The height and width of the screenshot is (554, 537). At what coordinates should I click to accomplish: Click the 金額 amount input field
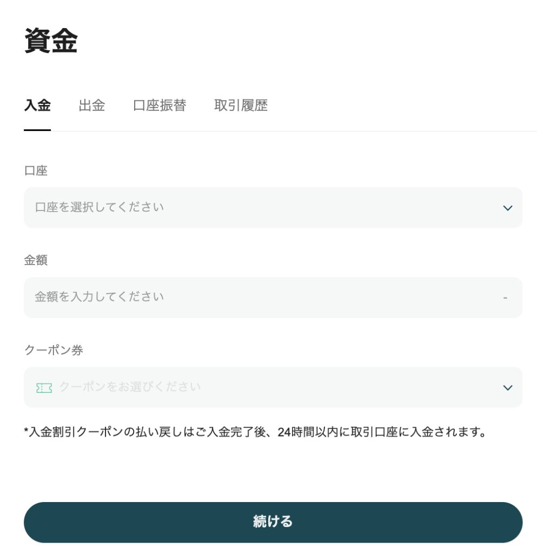pos(273,297)
